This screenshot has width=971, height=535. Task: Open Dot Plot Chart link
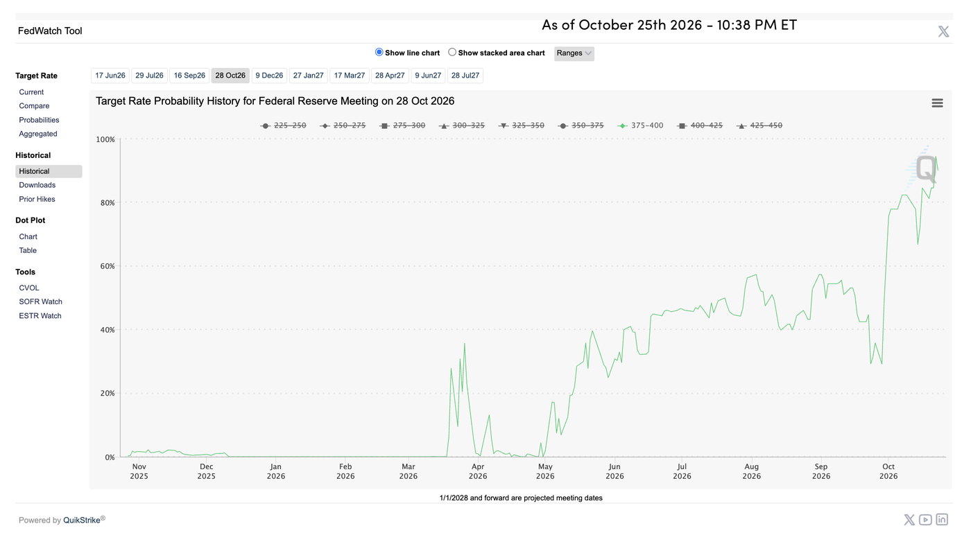(x=28, y=236)
